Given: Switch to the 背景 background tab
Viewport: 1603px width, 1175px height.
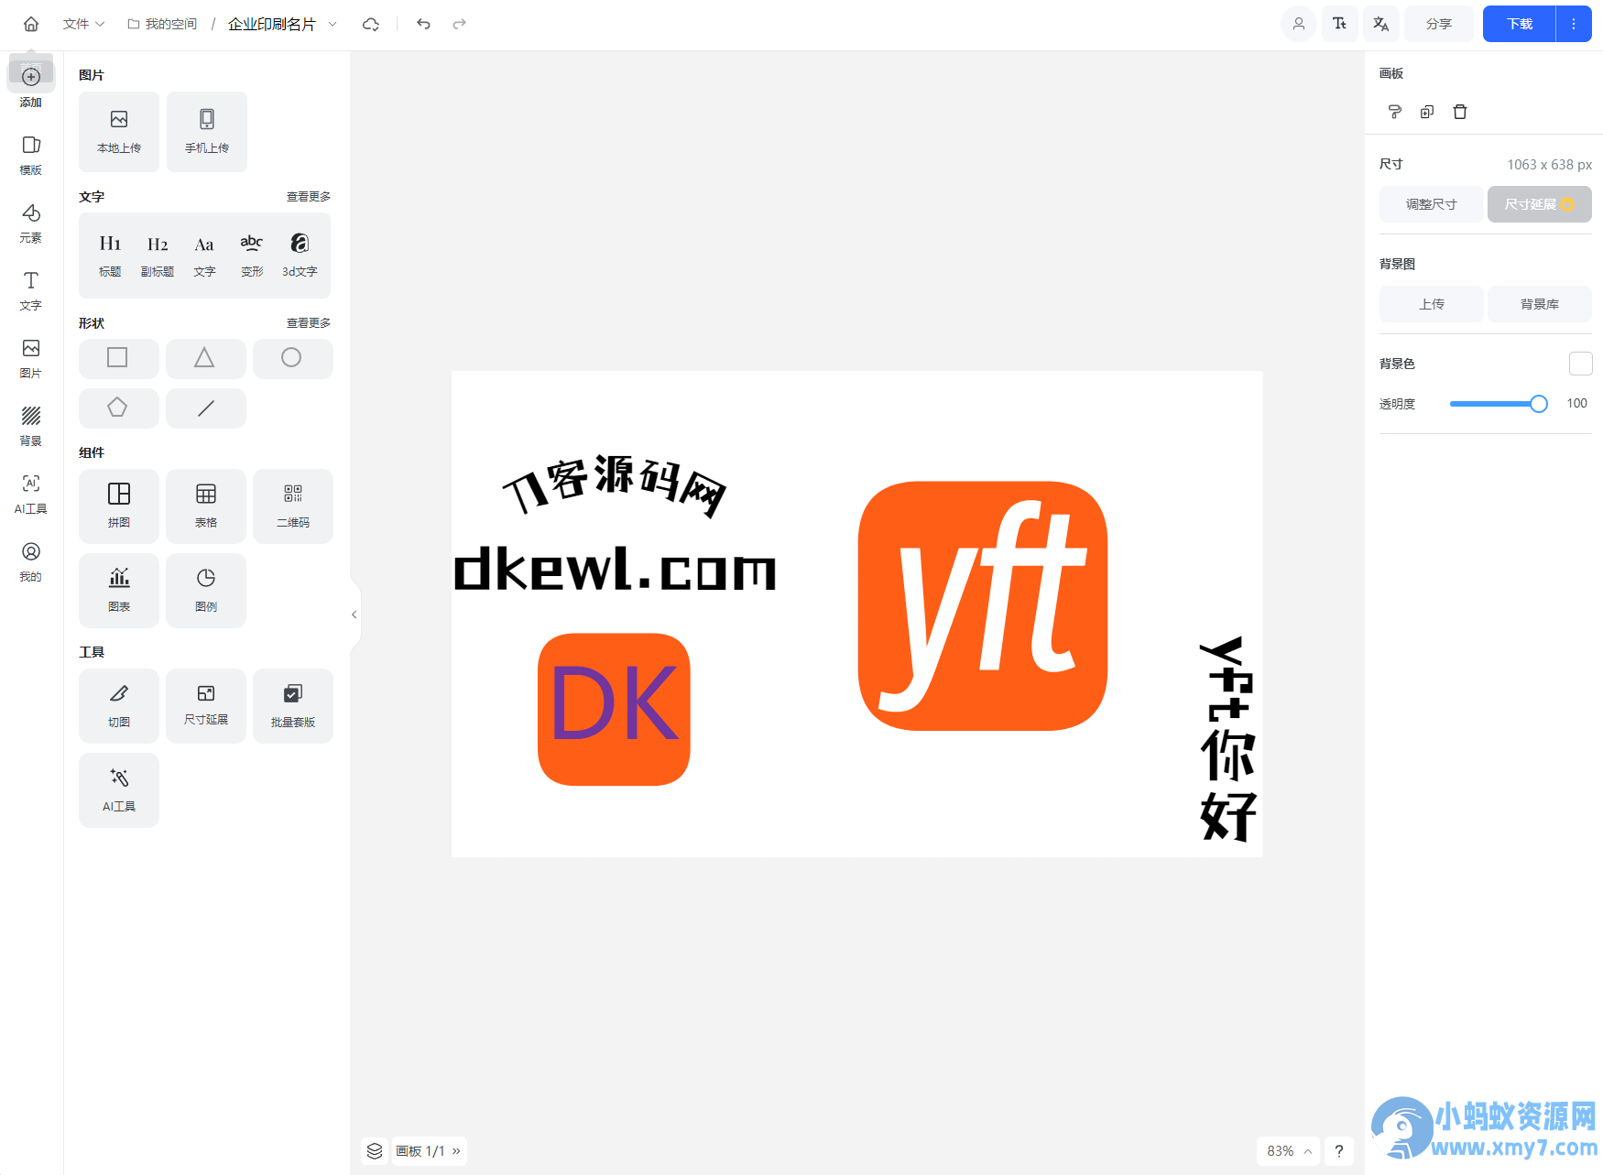Looking at the screenshot, I should pyautogui.click(x=31, y=426).
